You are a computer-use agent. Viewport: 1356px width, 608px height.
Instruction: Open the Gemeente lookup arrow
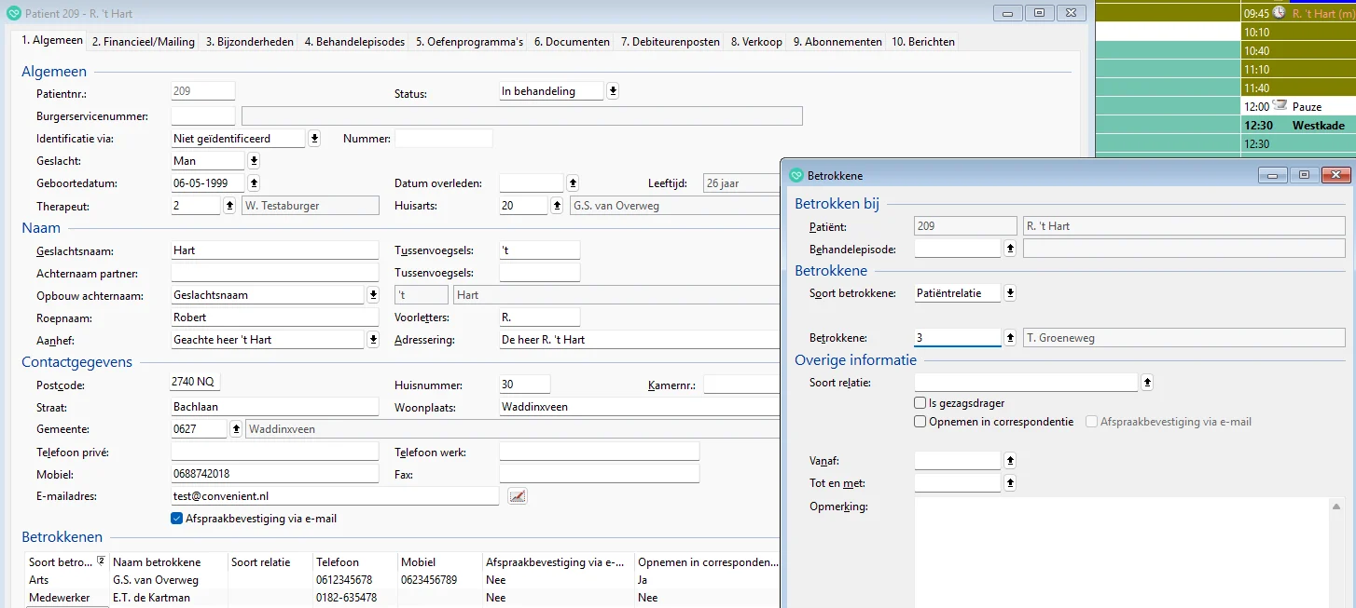pos(236,429)
